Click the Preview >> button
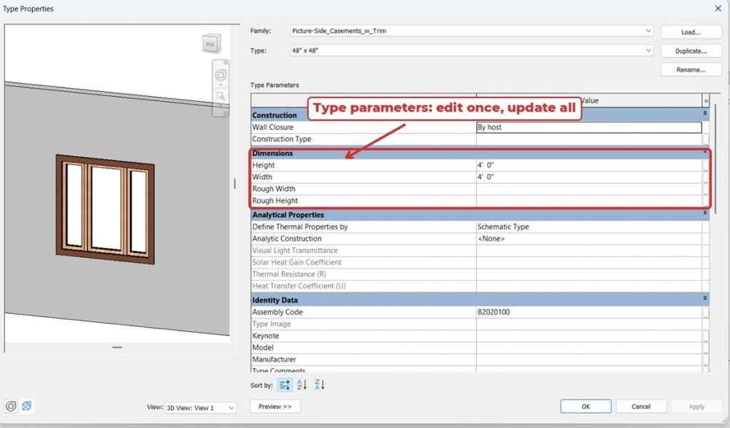730x428 pixels. point(275,406)
